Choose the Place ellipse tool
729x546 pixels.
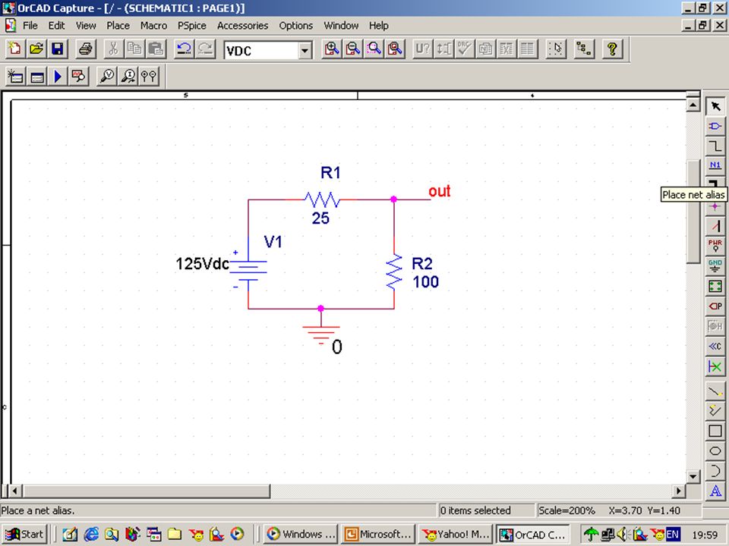(715, 451)
